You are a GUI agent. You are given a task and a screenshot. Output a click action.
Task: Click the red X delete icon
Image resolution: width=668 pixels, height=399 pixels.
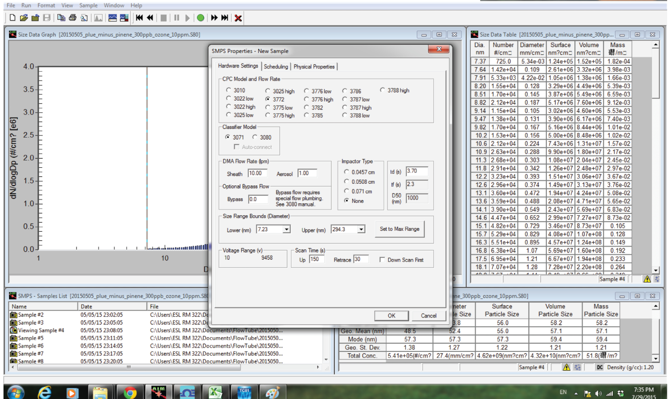pos(238,18)
